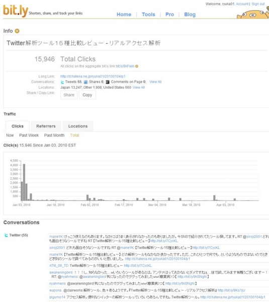Open euporia user link
This screenshot has width=269, height=302.
[55, 290]
